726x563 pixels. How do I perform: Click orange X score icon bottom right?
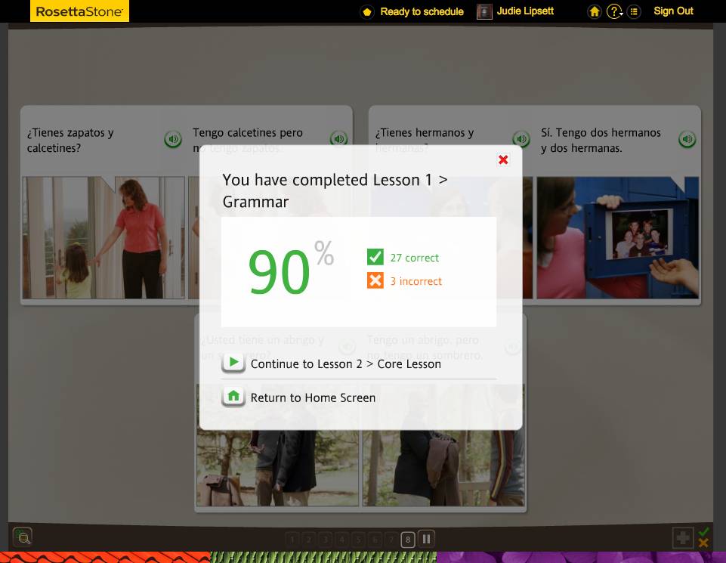pyautogui.click(x=704, y=543)
